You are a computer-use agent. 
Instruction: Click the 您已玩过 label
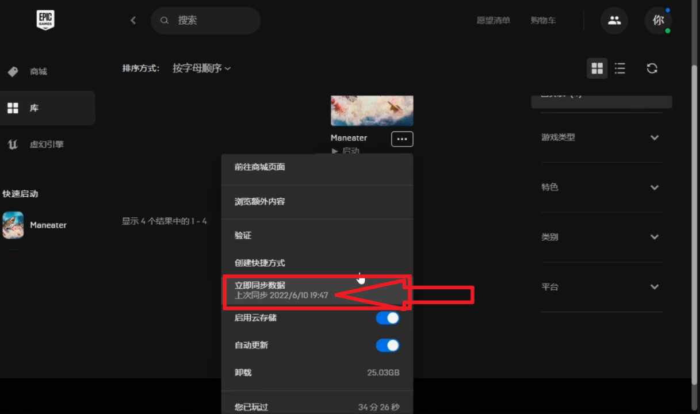pos(251,407)
